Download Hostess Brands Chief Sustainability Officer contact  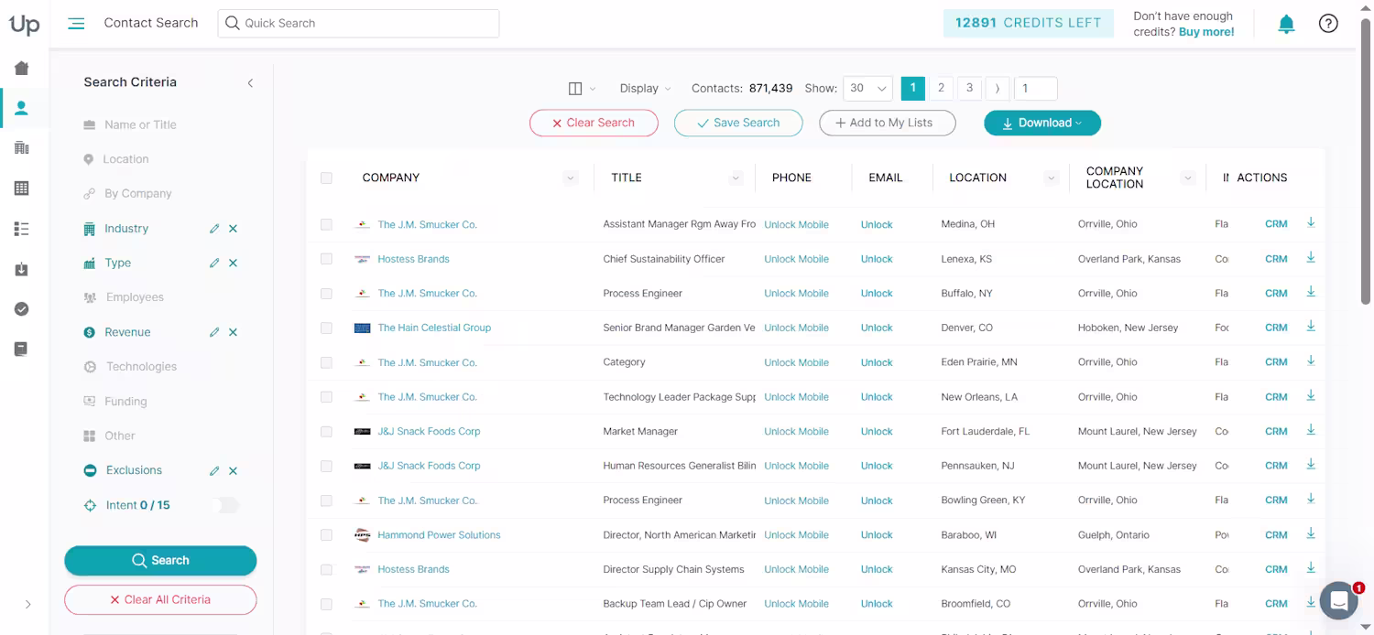click(x=1311, y=258)
